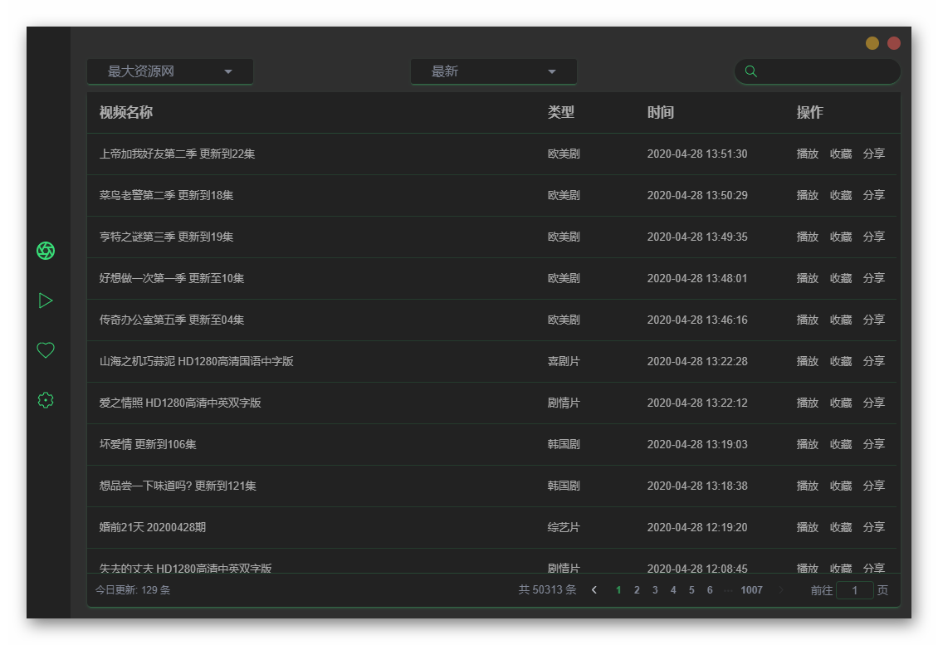Play 爱之情照 via 播放

[807, 403]
